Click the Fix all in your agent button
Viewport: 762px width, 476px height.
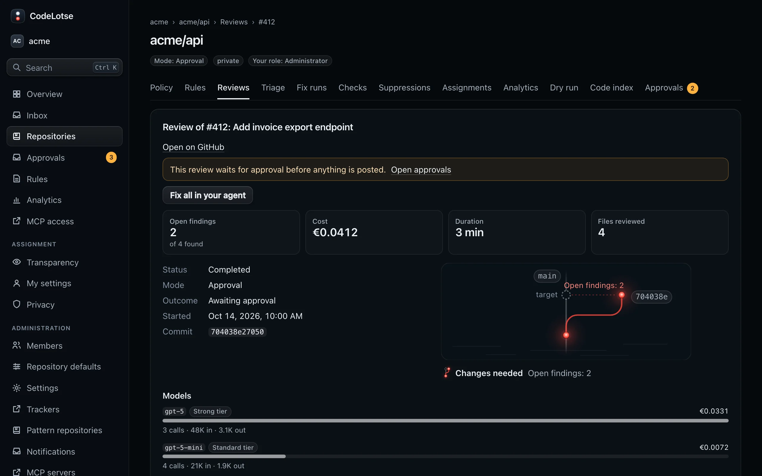(x=207, y=195)
